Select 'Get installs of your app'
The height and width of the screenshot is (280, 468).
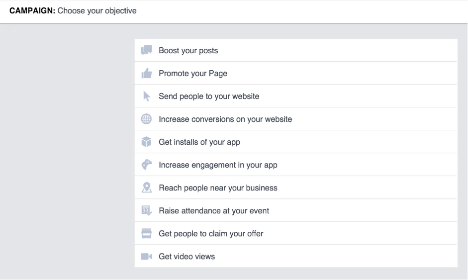tap(296, 142)
